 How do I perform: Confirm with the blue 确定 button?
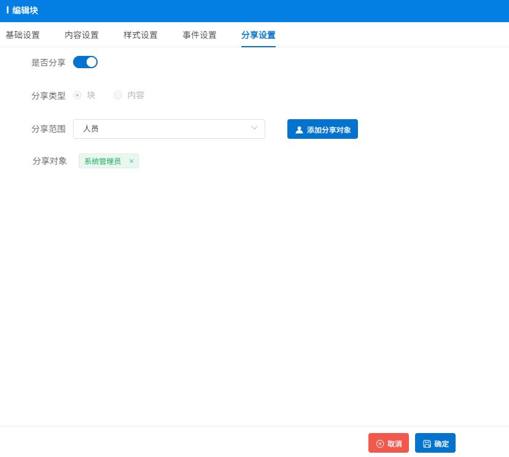click(x=435, y=443)
